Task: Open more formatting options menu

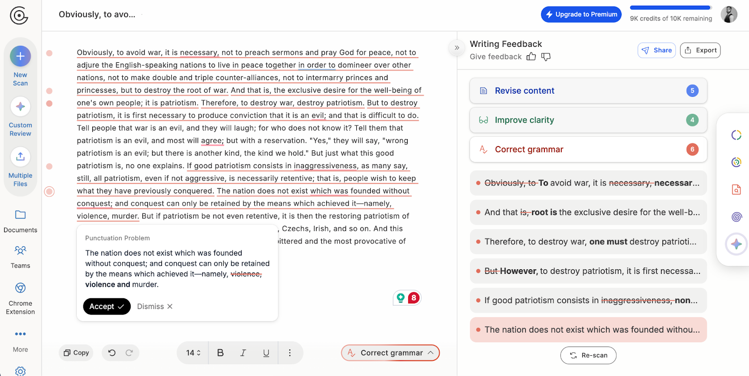Action: pos(290,353)
